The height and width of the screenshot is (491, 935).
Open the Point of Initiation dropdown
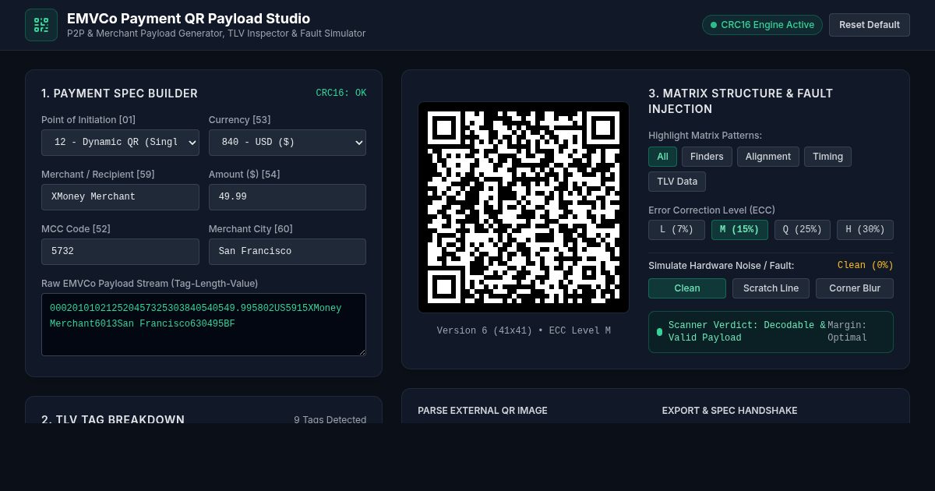tap(120, 143)
